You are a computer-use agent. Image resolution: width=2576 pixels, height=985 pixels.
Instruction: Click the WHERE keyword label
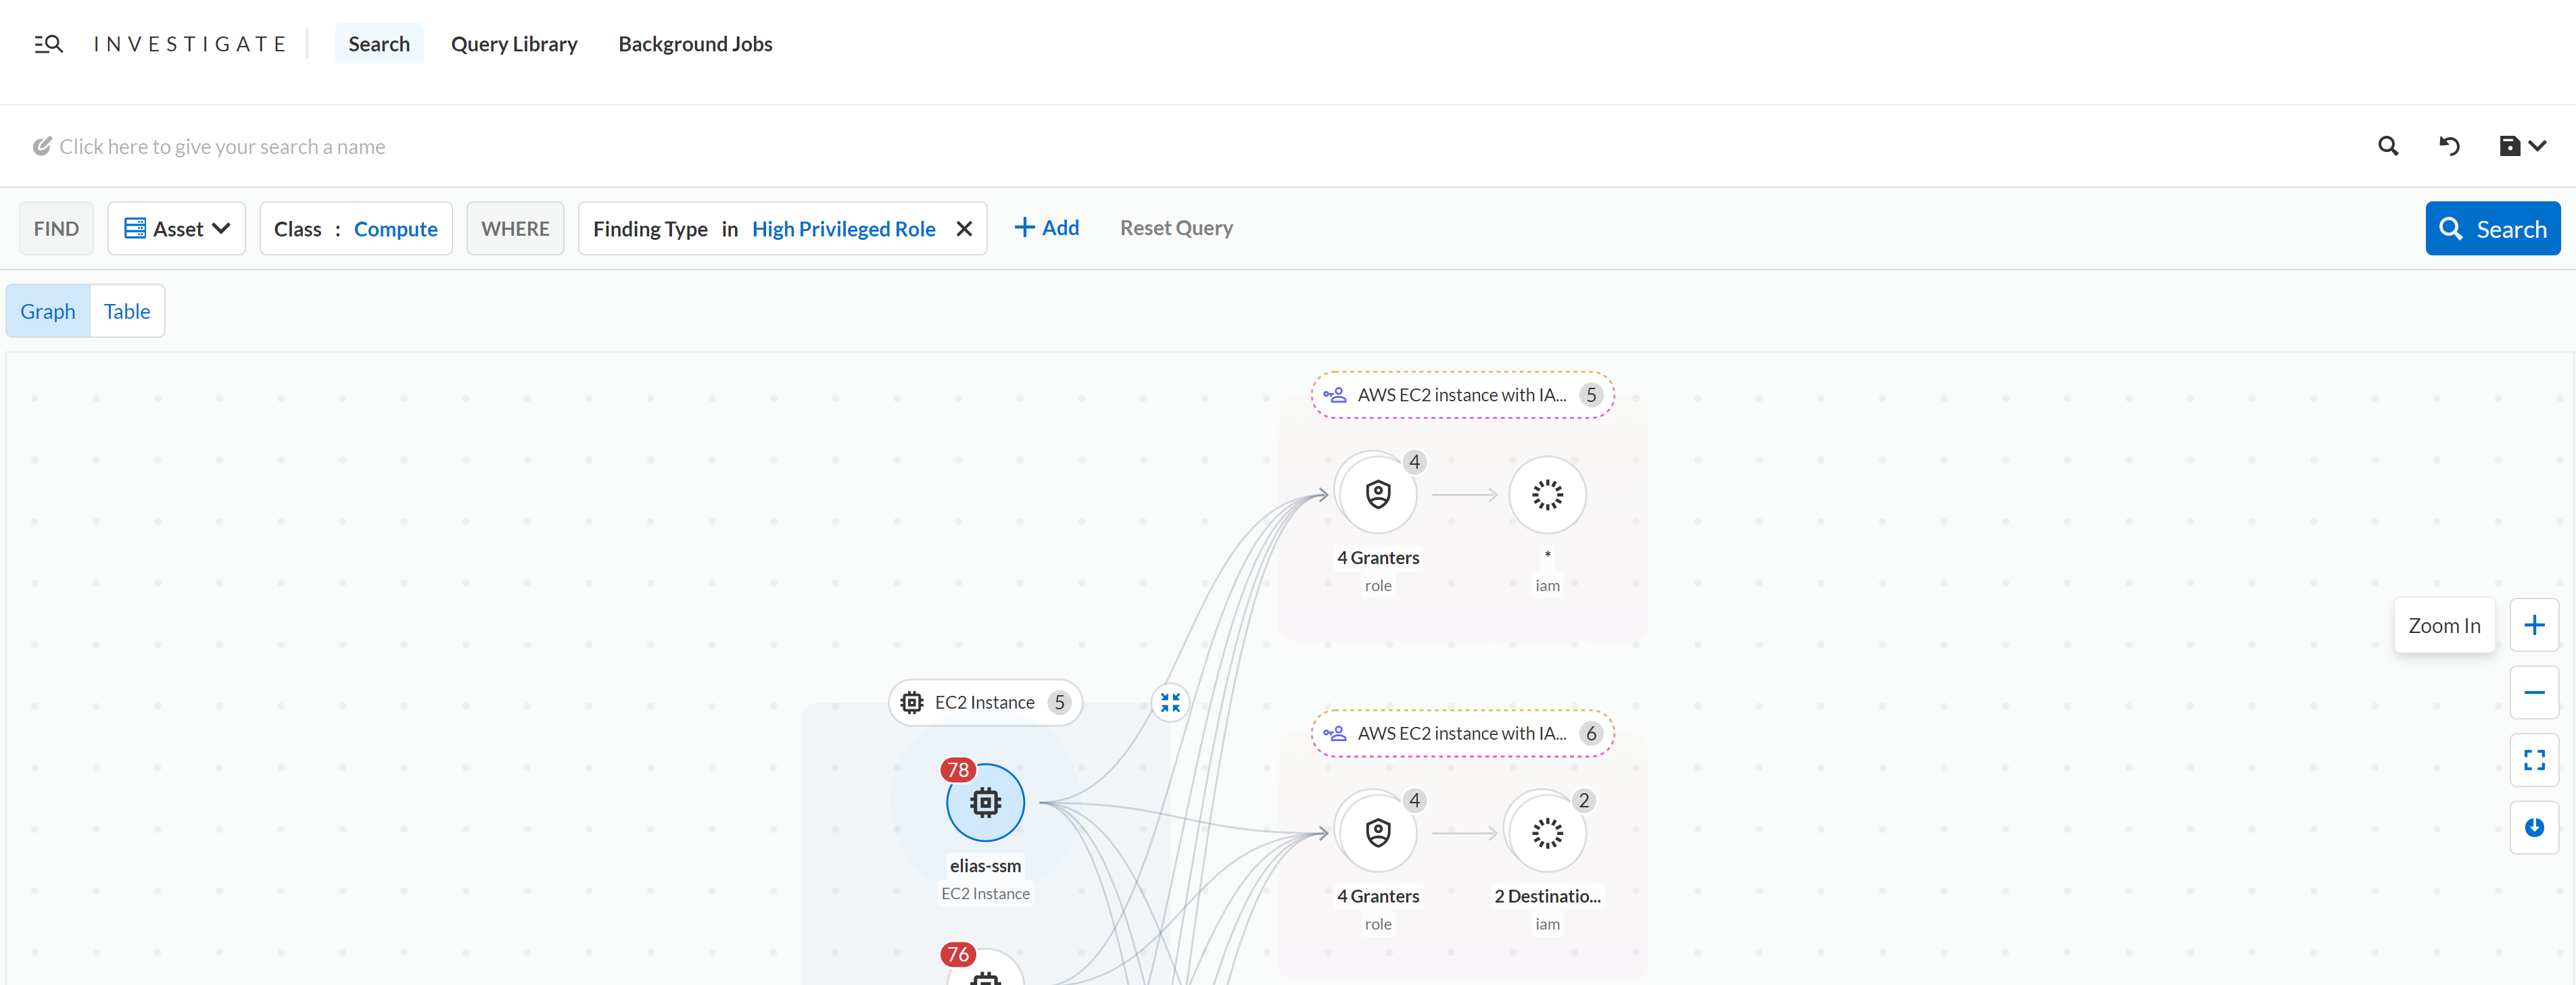515,229
